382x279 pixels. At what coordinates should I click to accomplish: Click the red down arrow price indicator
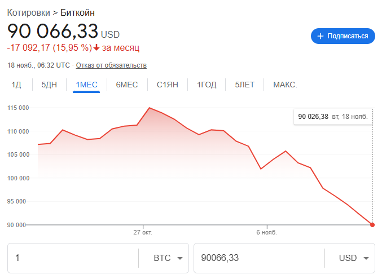96,47
